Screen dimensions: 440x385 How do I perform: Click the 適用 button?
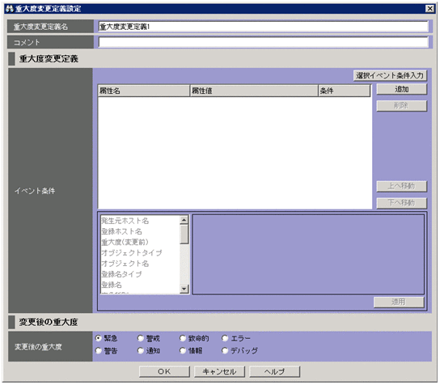[x=399, y=302]
